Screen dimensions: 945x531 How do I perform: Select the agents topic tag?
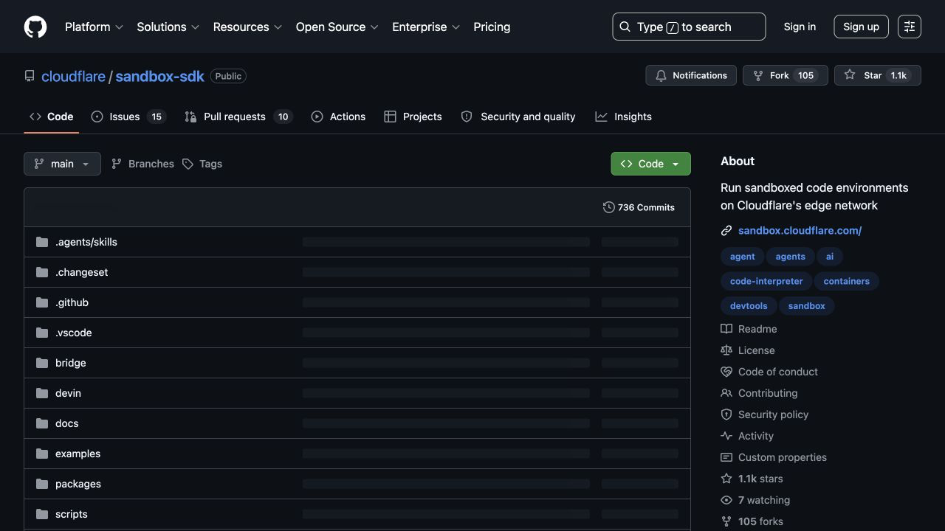[x=790, y=257]
